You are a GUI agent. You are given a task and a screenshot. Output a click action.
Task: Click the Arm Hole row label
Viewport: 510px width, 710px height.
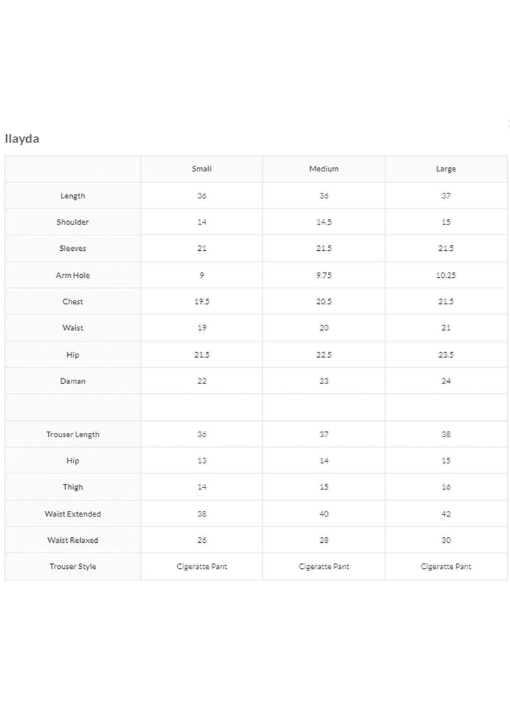[x=73, y=275]
